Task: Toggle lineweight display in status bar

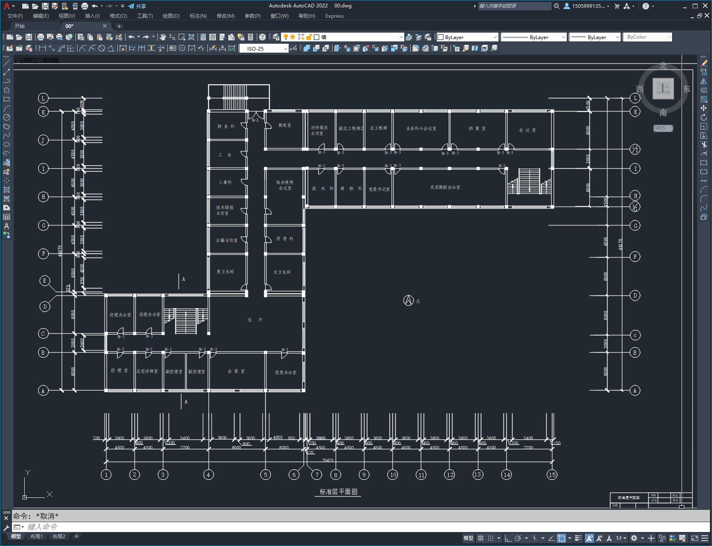Action: tap(578, 538)
